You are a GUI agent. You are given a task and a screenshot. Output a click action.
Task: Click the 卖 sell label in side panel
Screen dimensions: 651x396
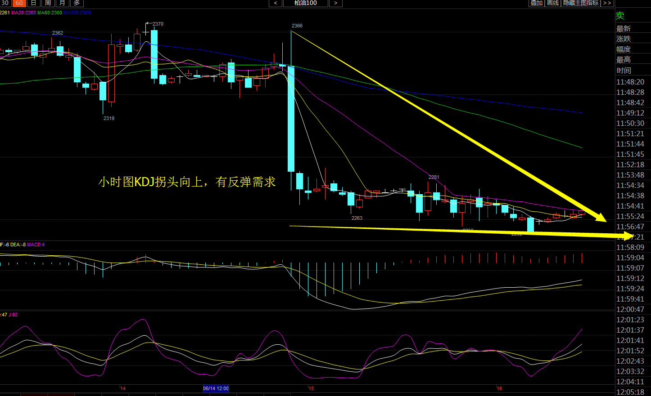pos(620,16)
